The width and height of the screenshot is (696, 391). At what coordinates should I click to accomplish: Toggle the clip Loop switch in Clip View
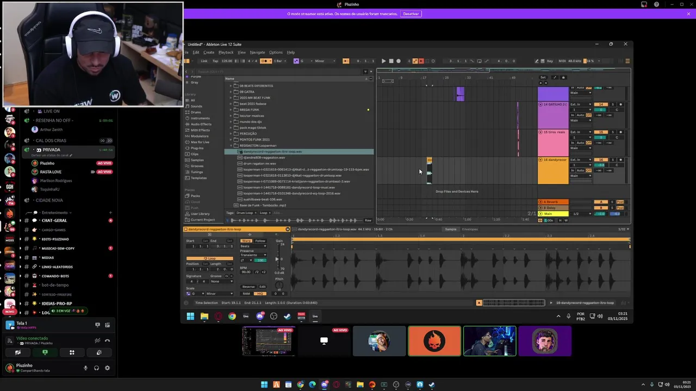click(210, 258)
